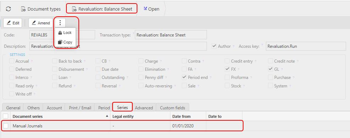Toggle the Auto-reversing checkbox

click(141, 86)
